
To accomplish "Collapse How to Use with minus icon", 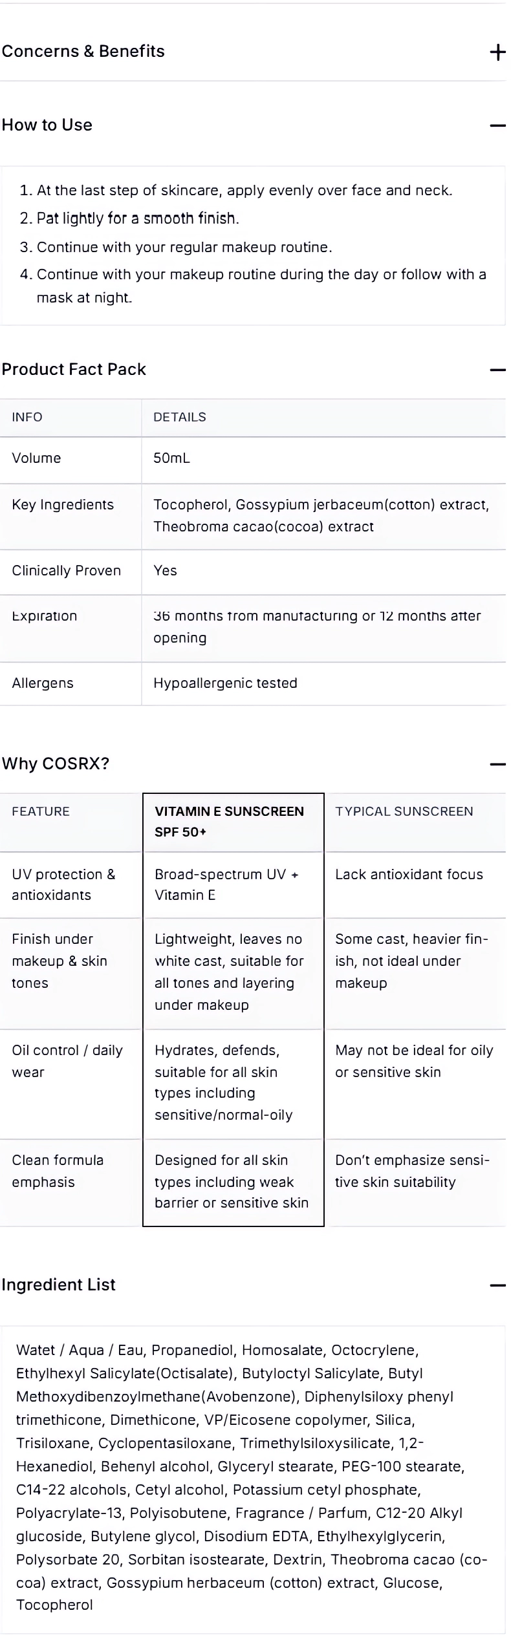I will pyautogui.click(x=497, y=125).
